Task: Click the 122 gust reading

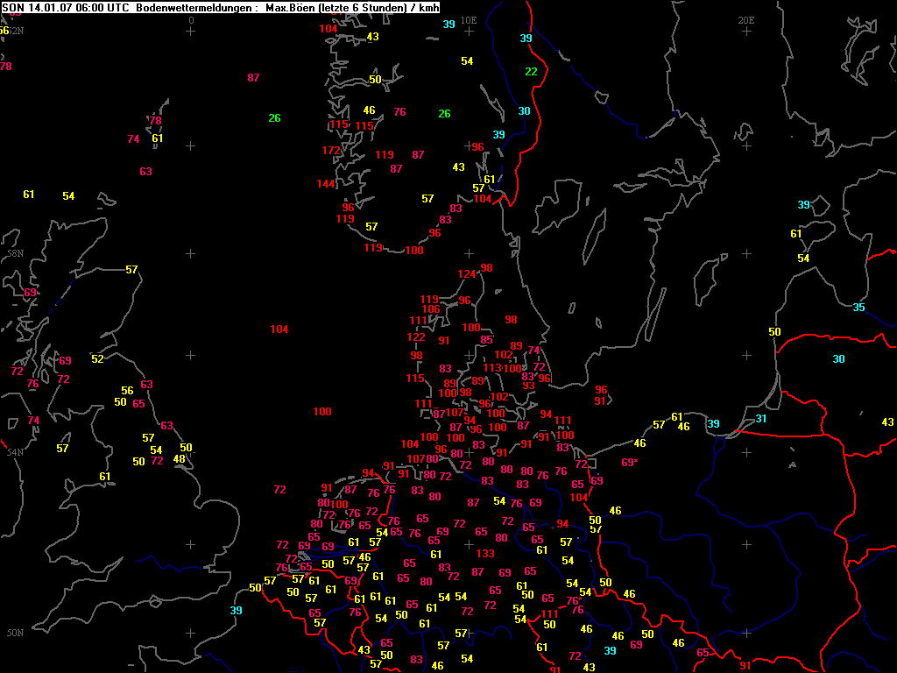Action: 416,337
